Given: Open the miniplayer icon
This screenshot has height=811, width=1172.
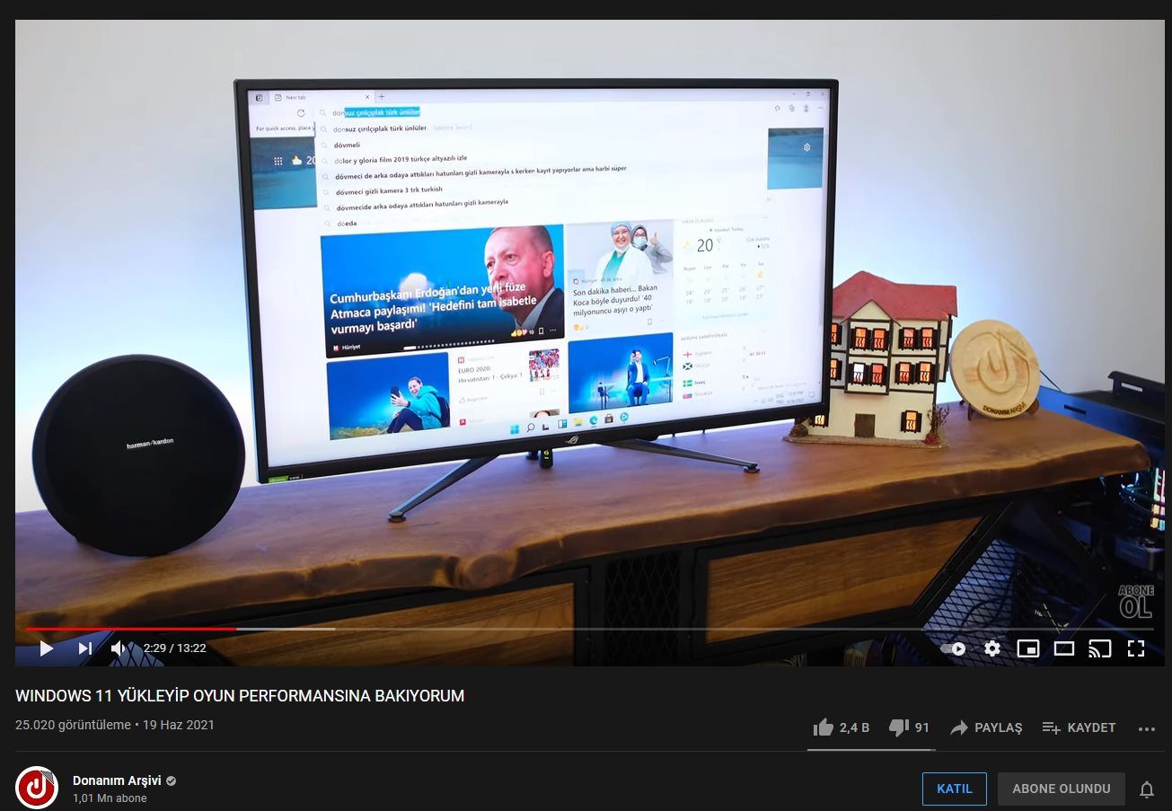Looking at the screenshot, I should pyautogui.click(x=1028, y=648).
